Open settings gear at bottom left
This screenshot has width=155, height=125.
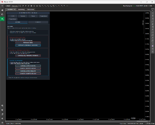coord(2,118)
